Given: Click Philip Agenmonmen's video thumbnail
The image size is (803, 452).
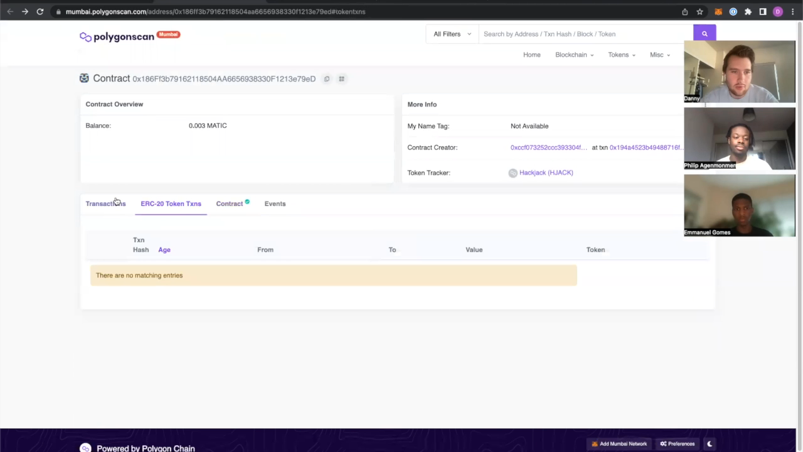Looking at the screenshot, I should tap(740, 139).
